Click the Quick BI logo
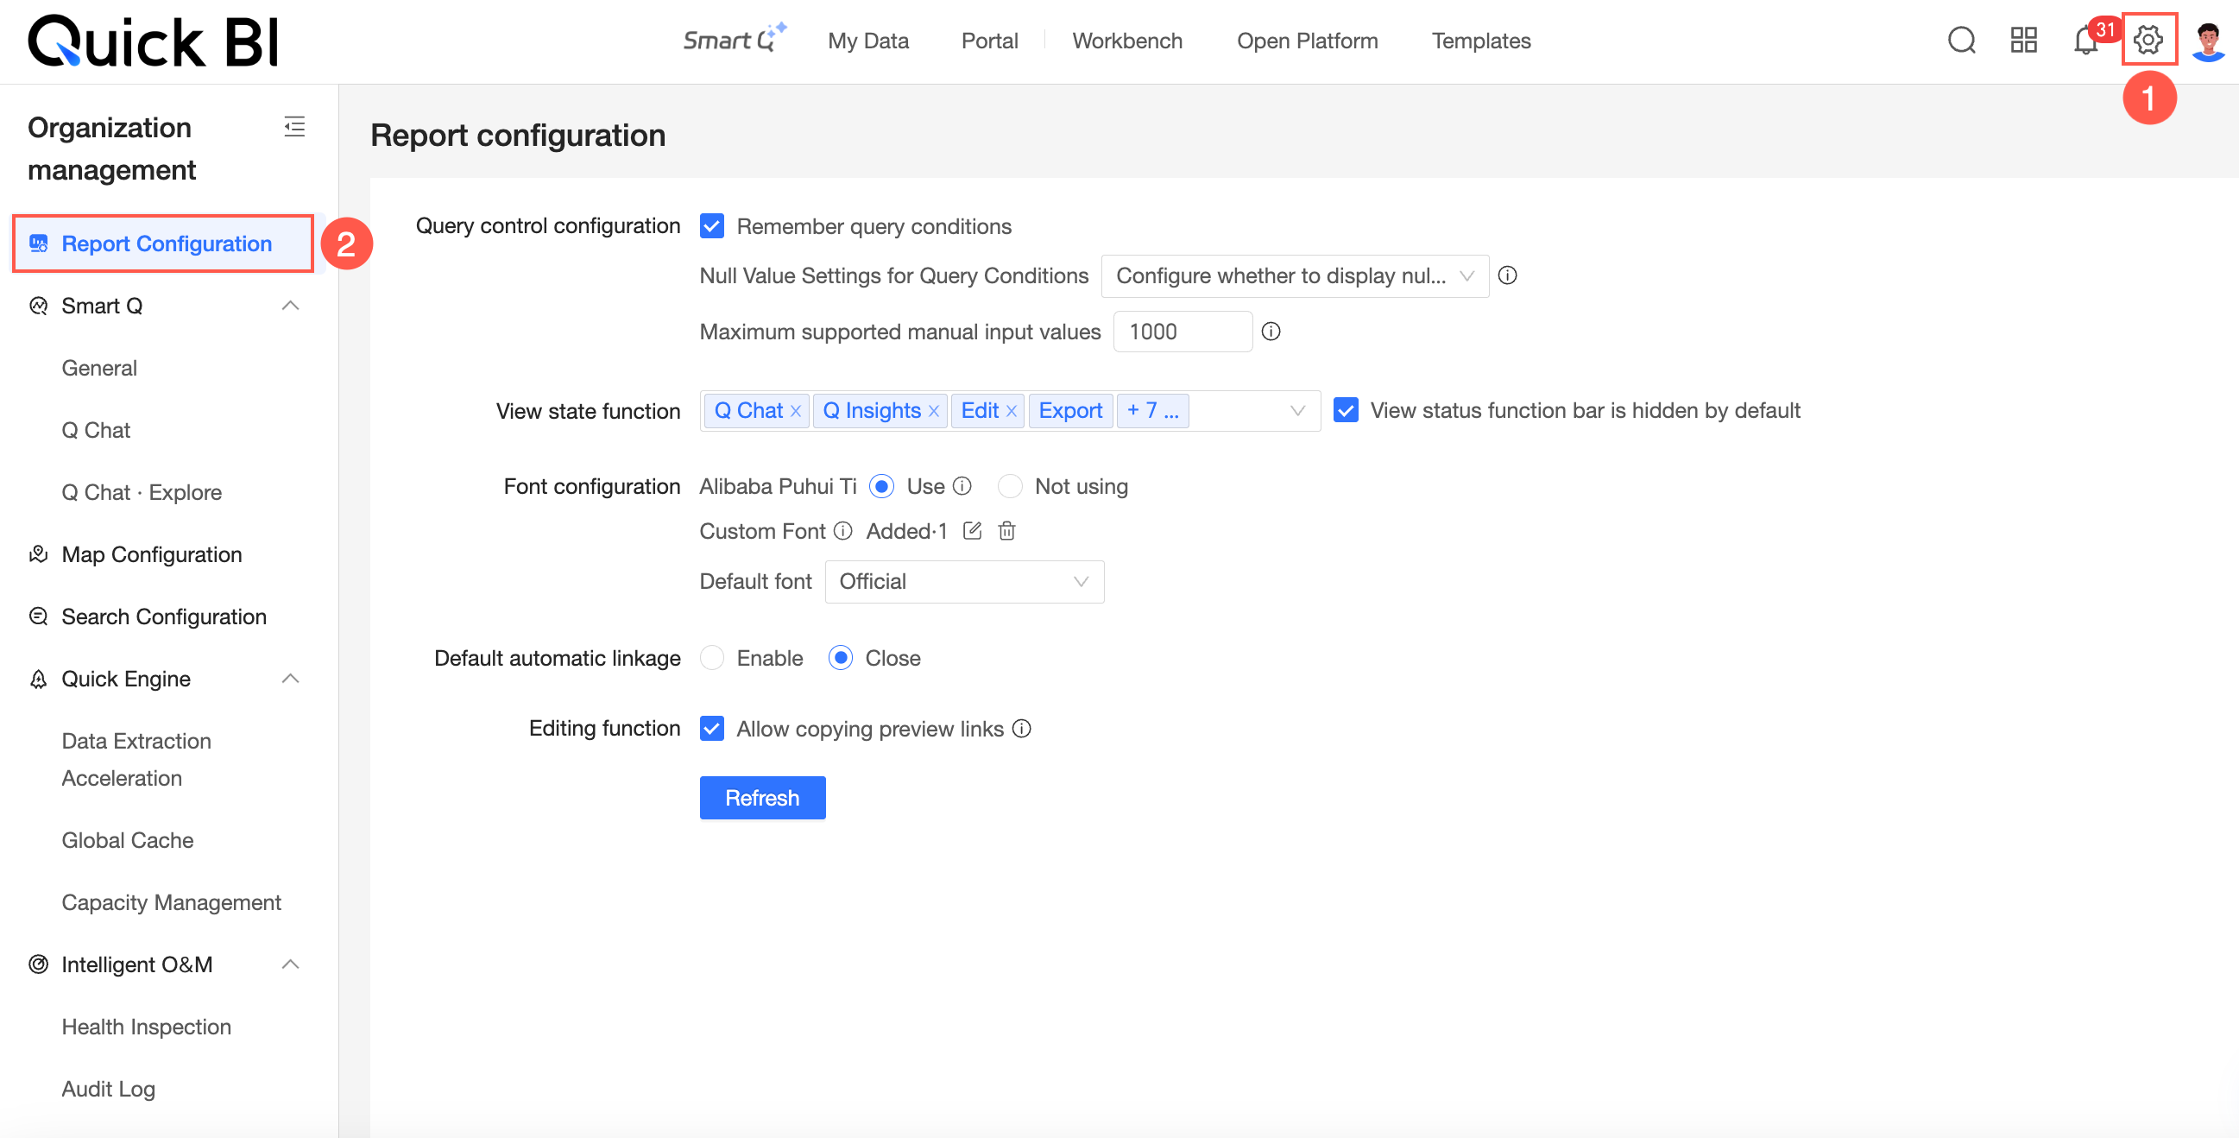 click(154, 41)
